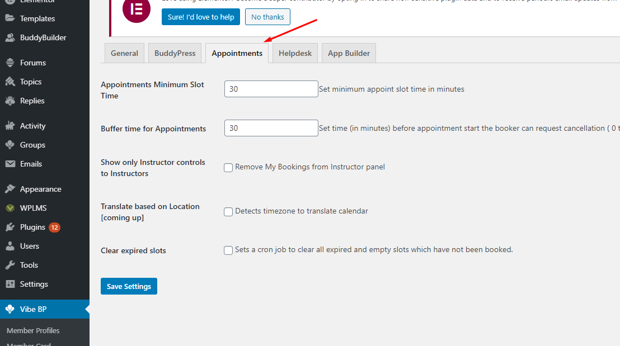620x346 pixels.
Task: Open Replies menu label
Action: pyautogui.click(x=32, y=101)
